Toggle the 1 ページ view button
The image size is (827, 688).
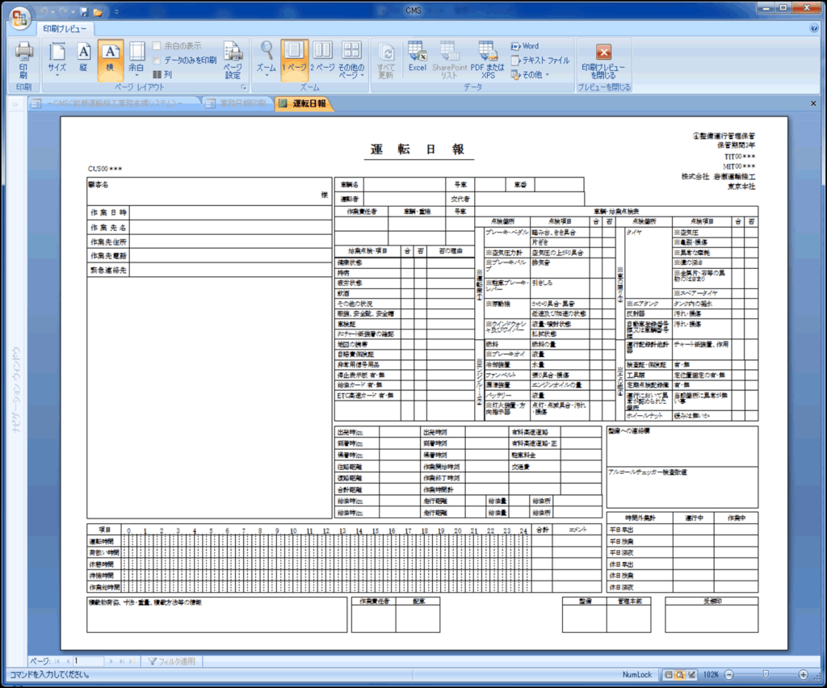click(294, 58)
